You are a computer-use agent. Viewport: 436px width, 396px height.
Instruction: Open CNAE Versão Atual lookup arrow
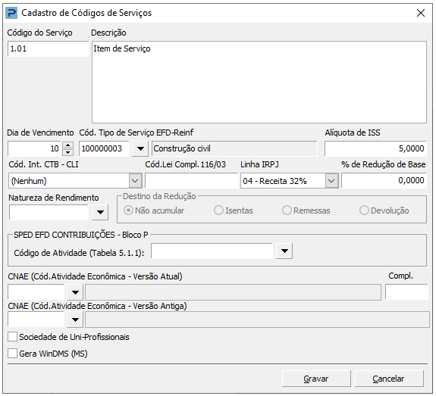pos(75,292)
